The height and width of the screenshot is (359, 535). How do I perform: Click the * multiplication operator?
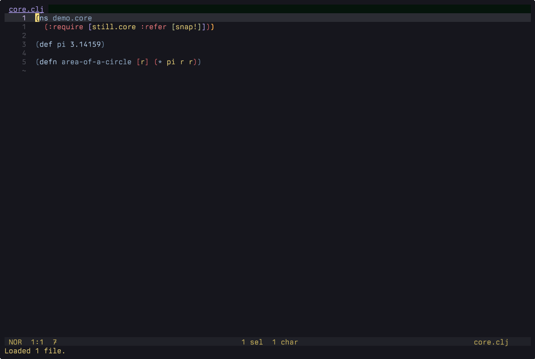(160, 62)
